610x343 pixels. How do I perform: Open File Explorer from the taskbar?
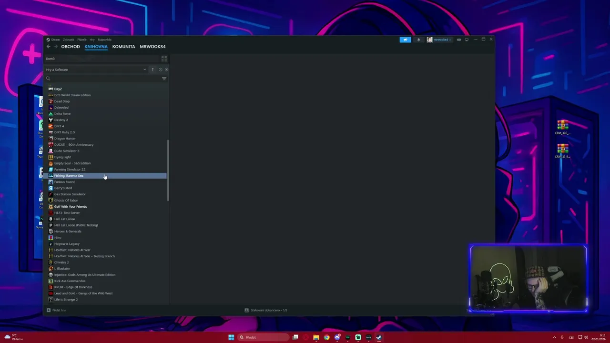click(x=316, y=337)
